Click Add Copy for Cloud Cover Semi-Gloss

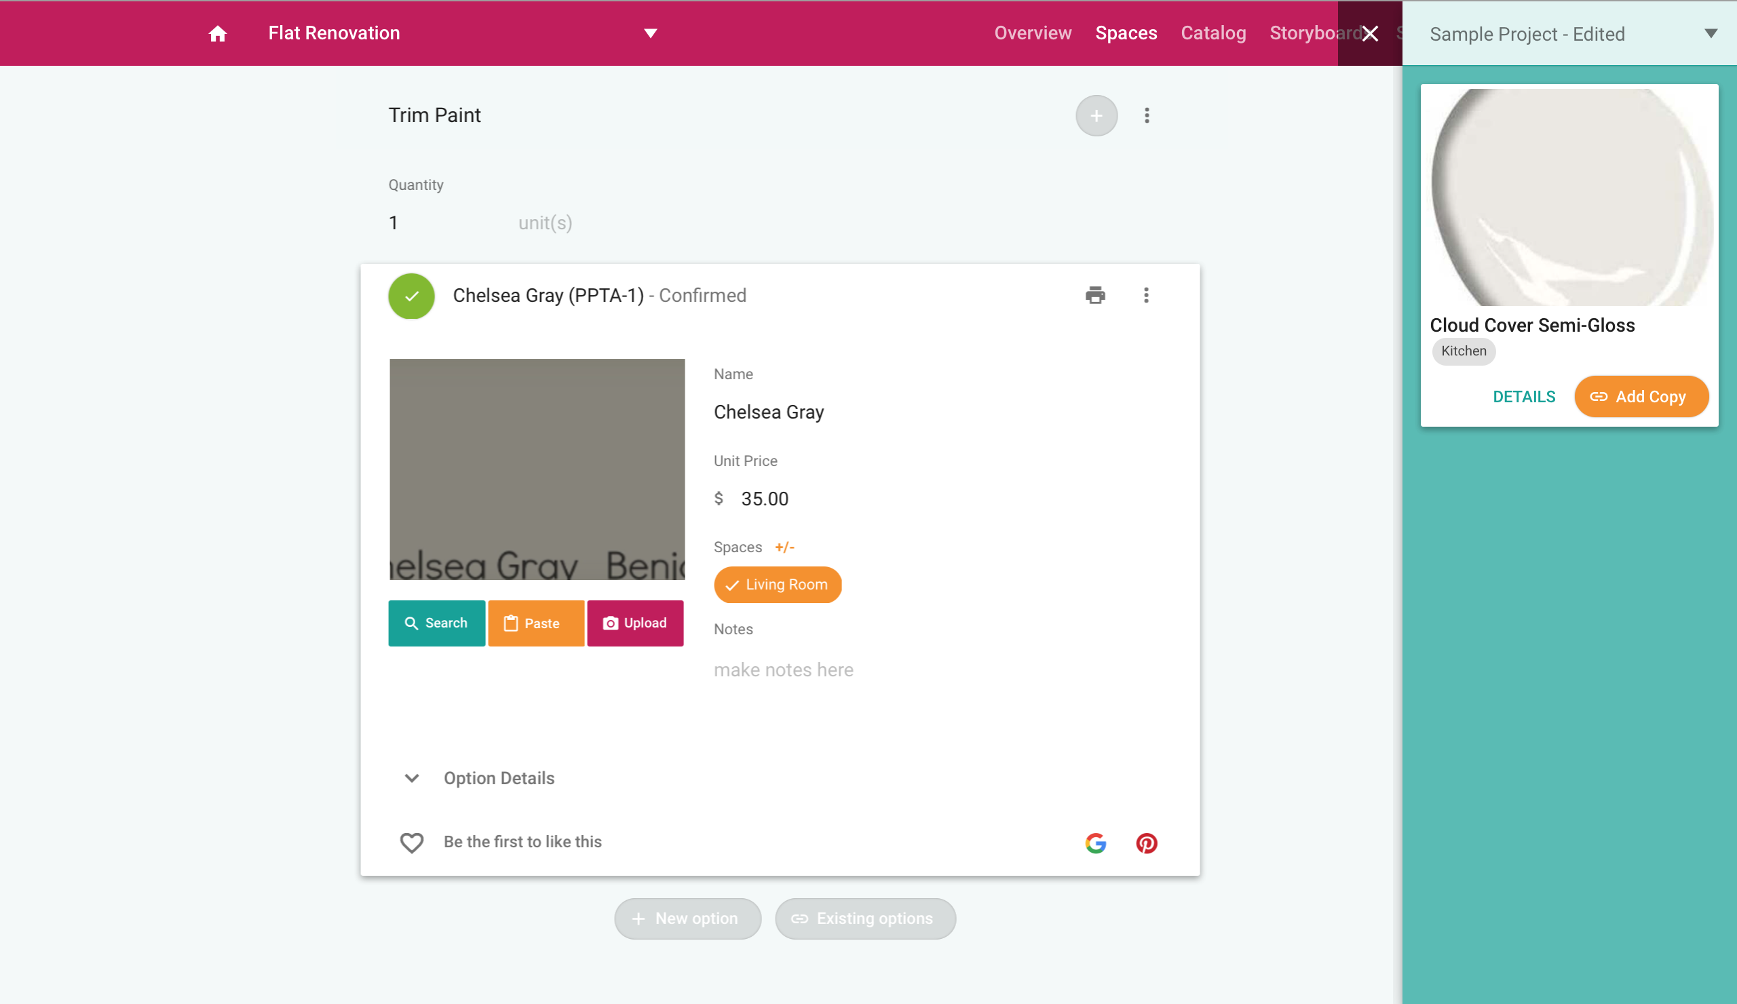1641,397
